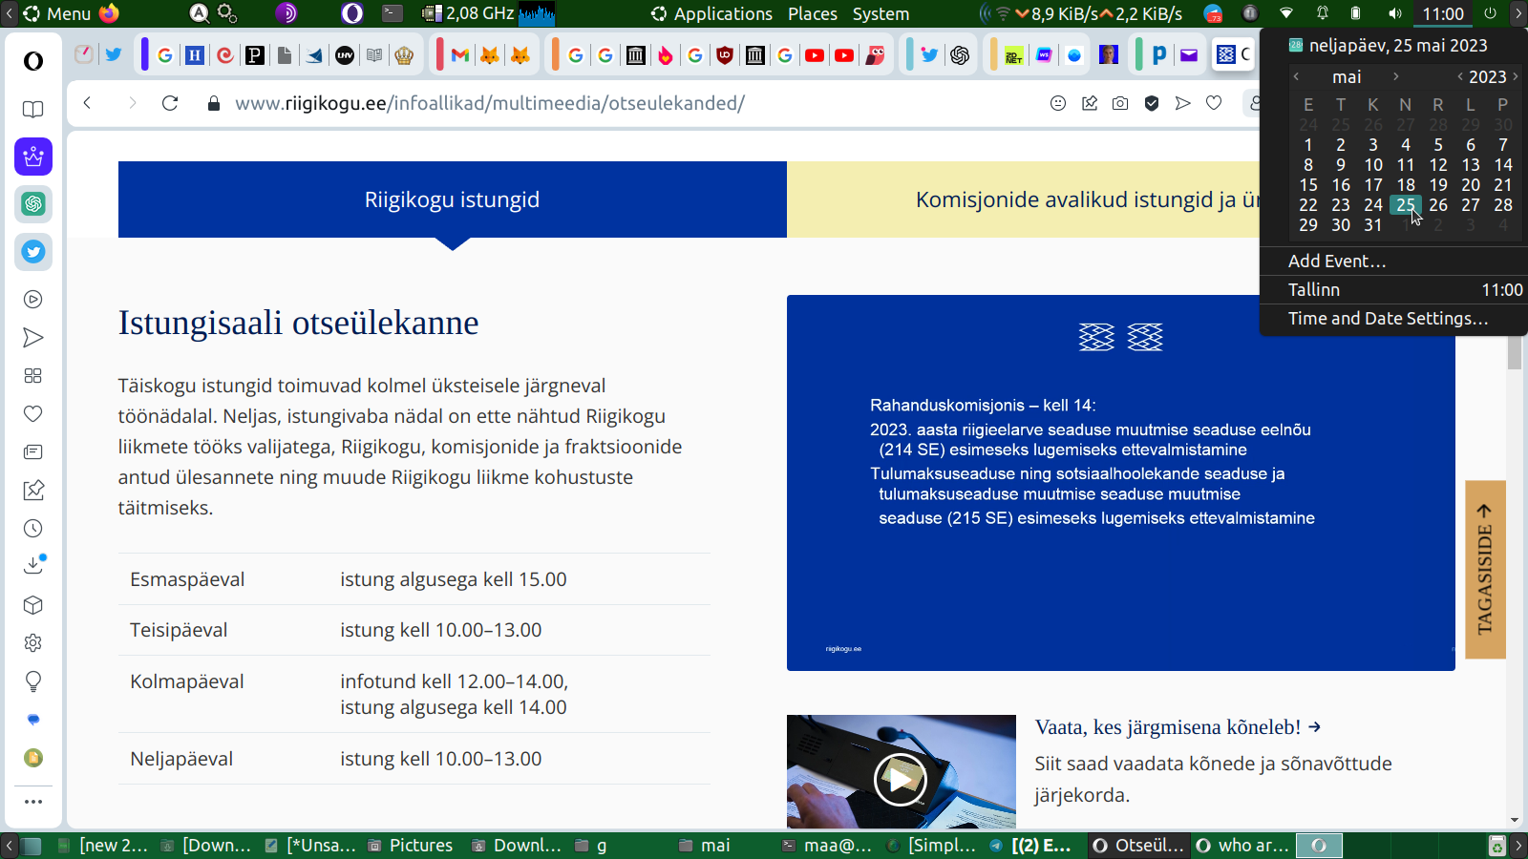Open the Menu button in top panel

pos(57,13)
